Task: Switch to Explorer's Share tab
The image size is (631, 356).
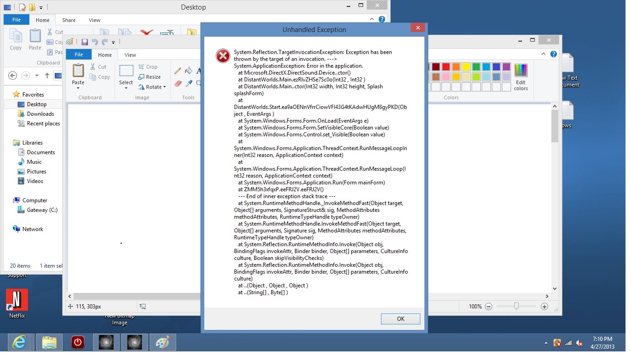Action: (x=69, y=20)
